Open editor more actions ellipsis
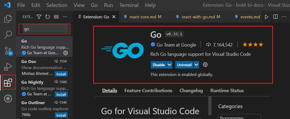The width and height of the screenshot is (290, 119). [284, 17]
